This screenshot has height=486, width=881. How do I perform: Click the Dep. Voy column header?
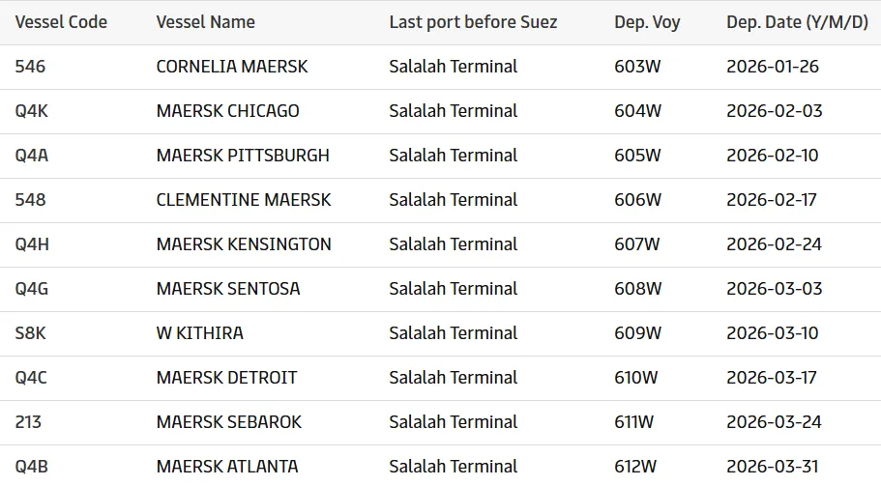647,21
